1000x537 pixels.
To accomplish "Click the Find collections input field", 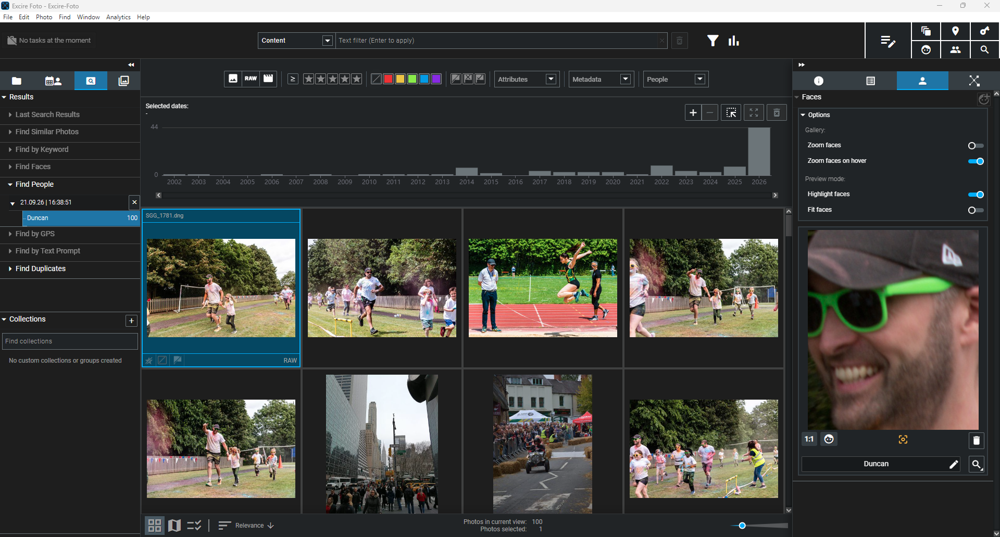I will 70,341.
